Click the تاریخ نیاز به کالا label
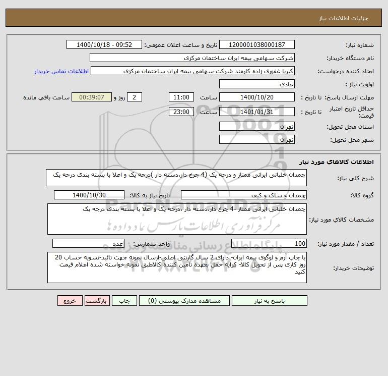The image size is (388, 376). [x=150, y=195]
